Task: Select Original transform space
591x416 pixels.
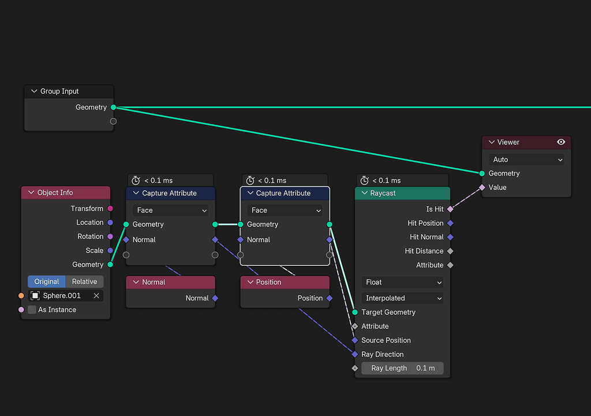Action: (x=47, y=281)
